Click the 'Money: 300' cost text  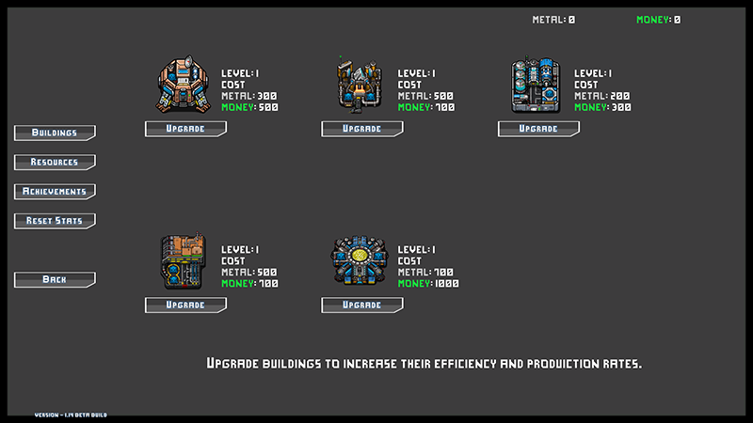click(x=602, y=107)
